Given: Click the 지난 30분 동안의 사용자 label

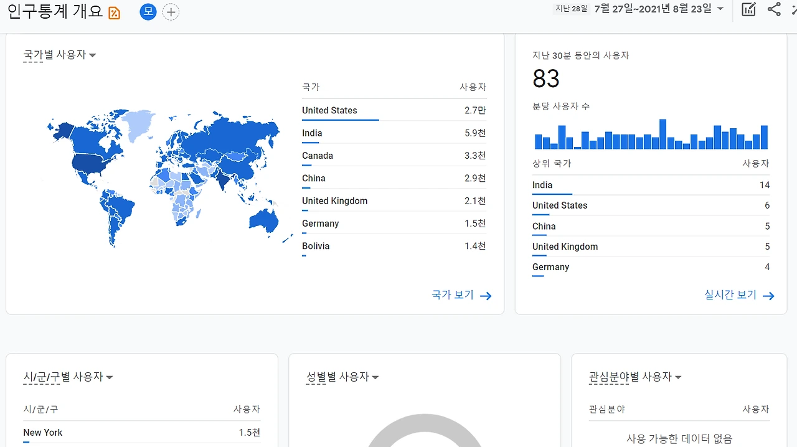Looking at the screenshot, I should [x=581, y=55].
